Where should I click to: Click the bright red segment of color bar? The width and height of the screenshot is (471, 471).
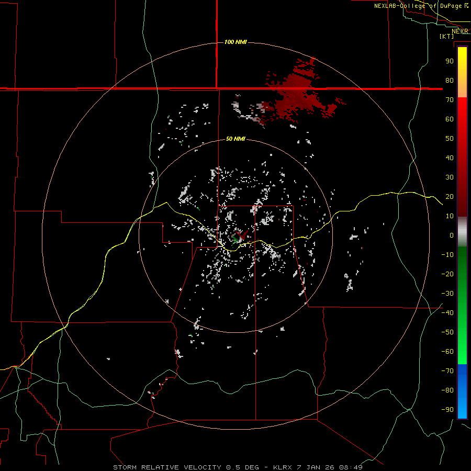(462, 120)
